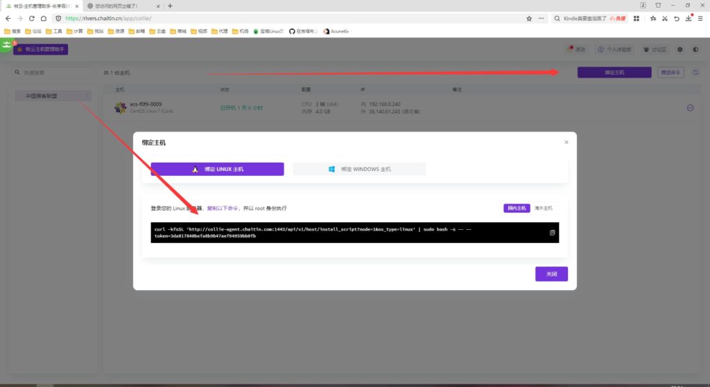Go back with the browser back arrow

[x=8, y=19]
